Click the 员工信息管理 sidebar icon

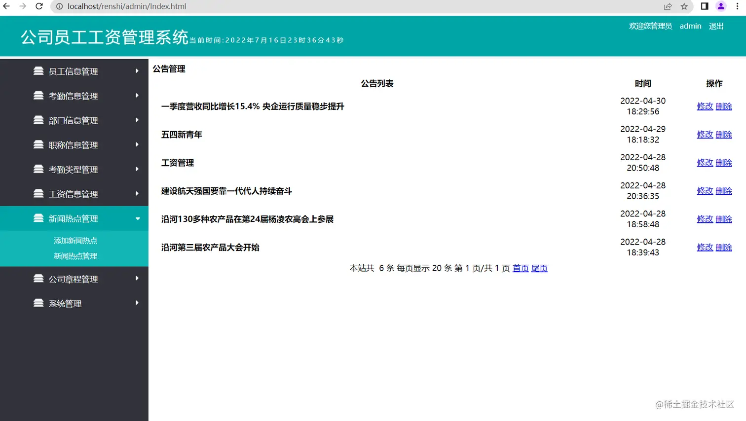(39, 71)
